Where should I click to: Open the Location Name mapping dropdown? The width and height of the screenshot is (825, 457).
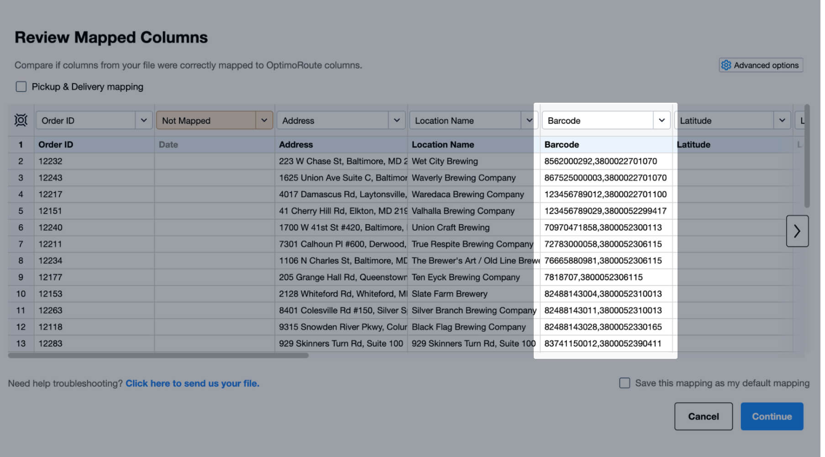(529, 120)
